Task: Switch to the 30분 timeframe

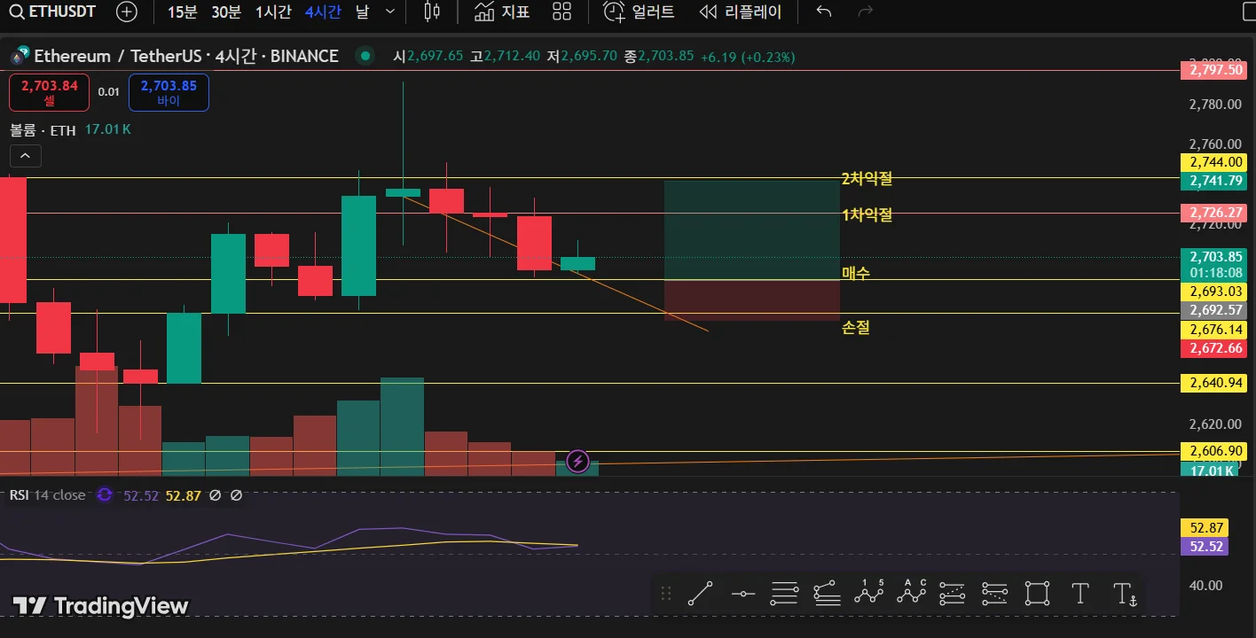Action: (226, 12)
